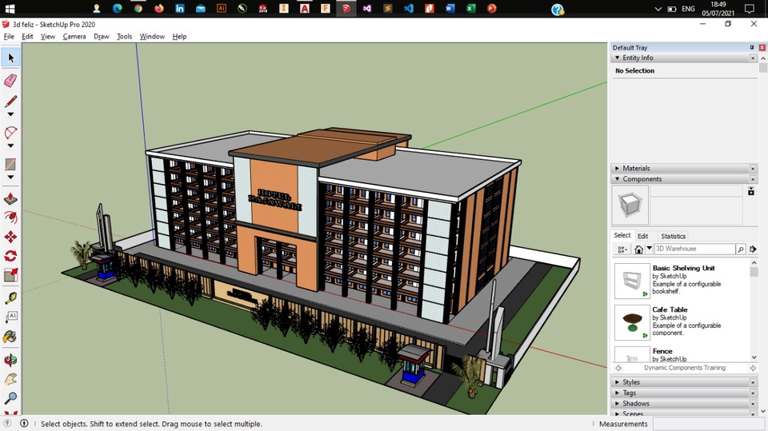Open collection navigation dropdown beside home
Viewport: 768px width, 431px height.
[x=650, y=249]
